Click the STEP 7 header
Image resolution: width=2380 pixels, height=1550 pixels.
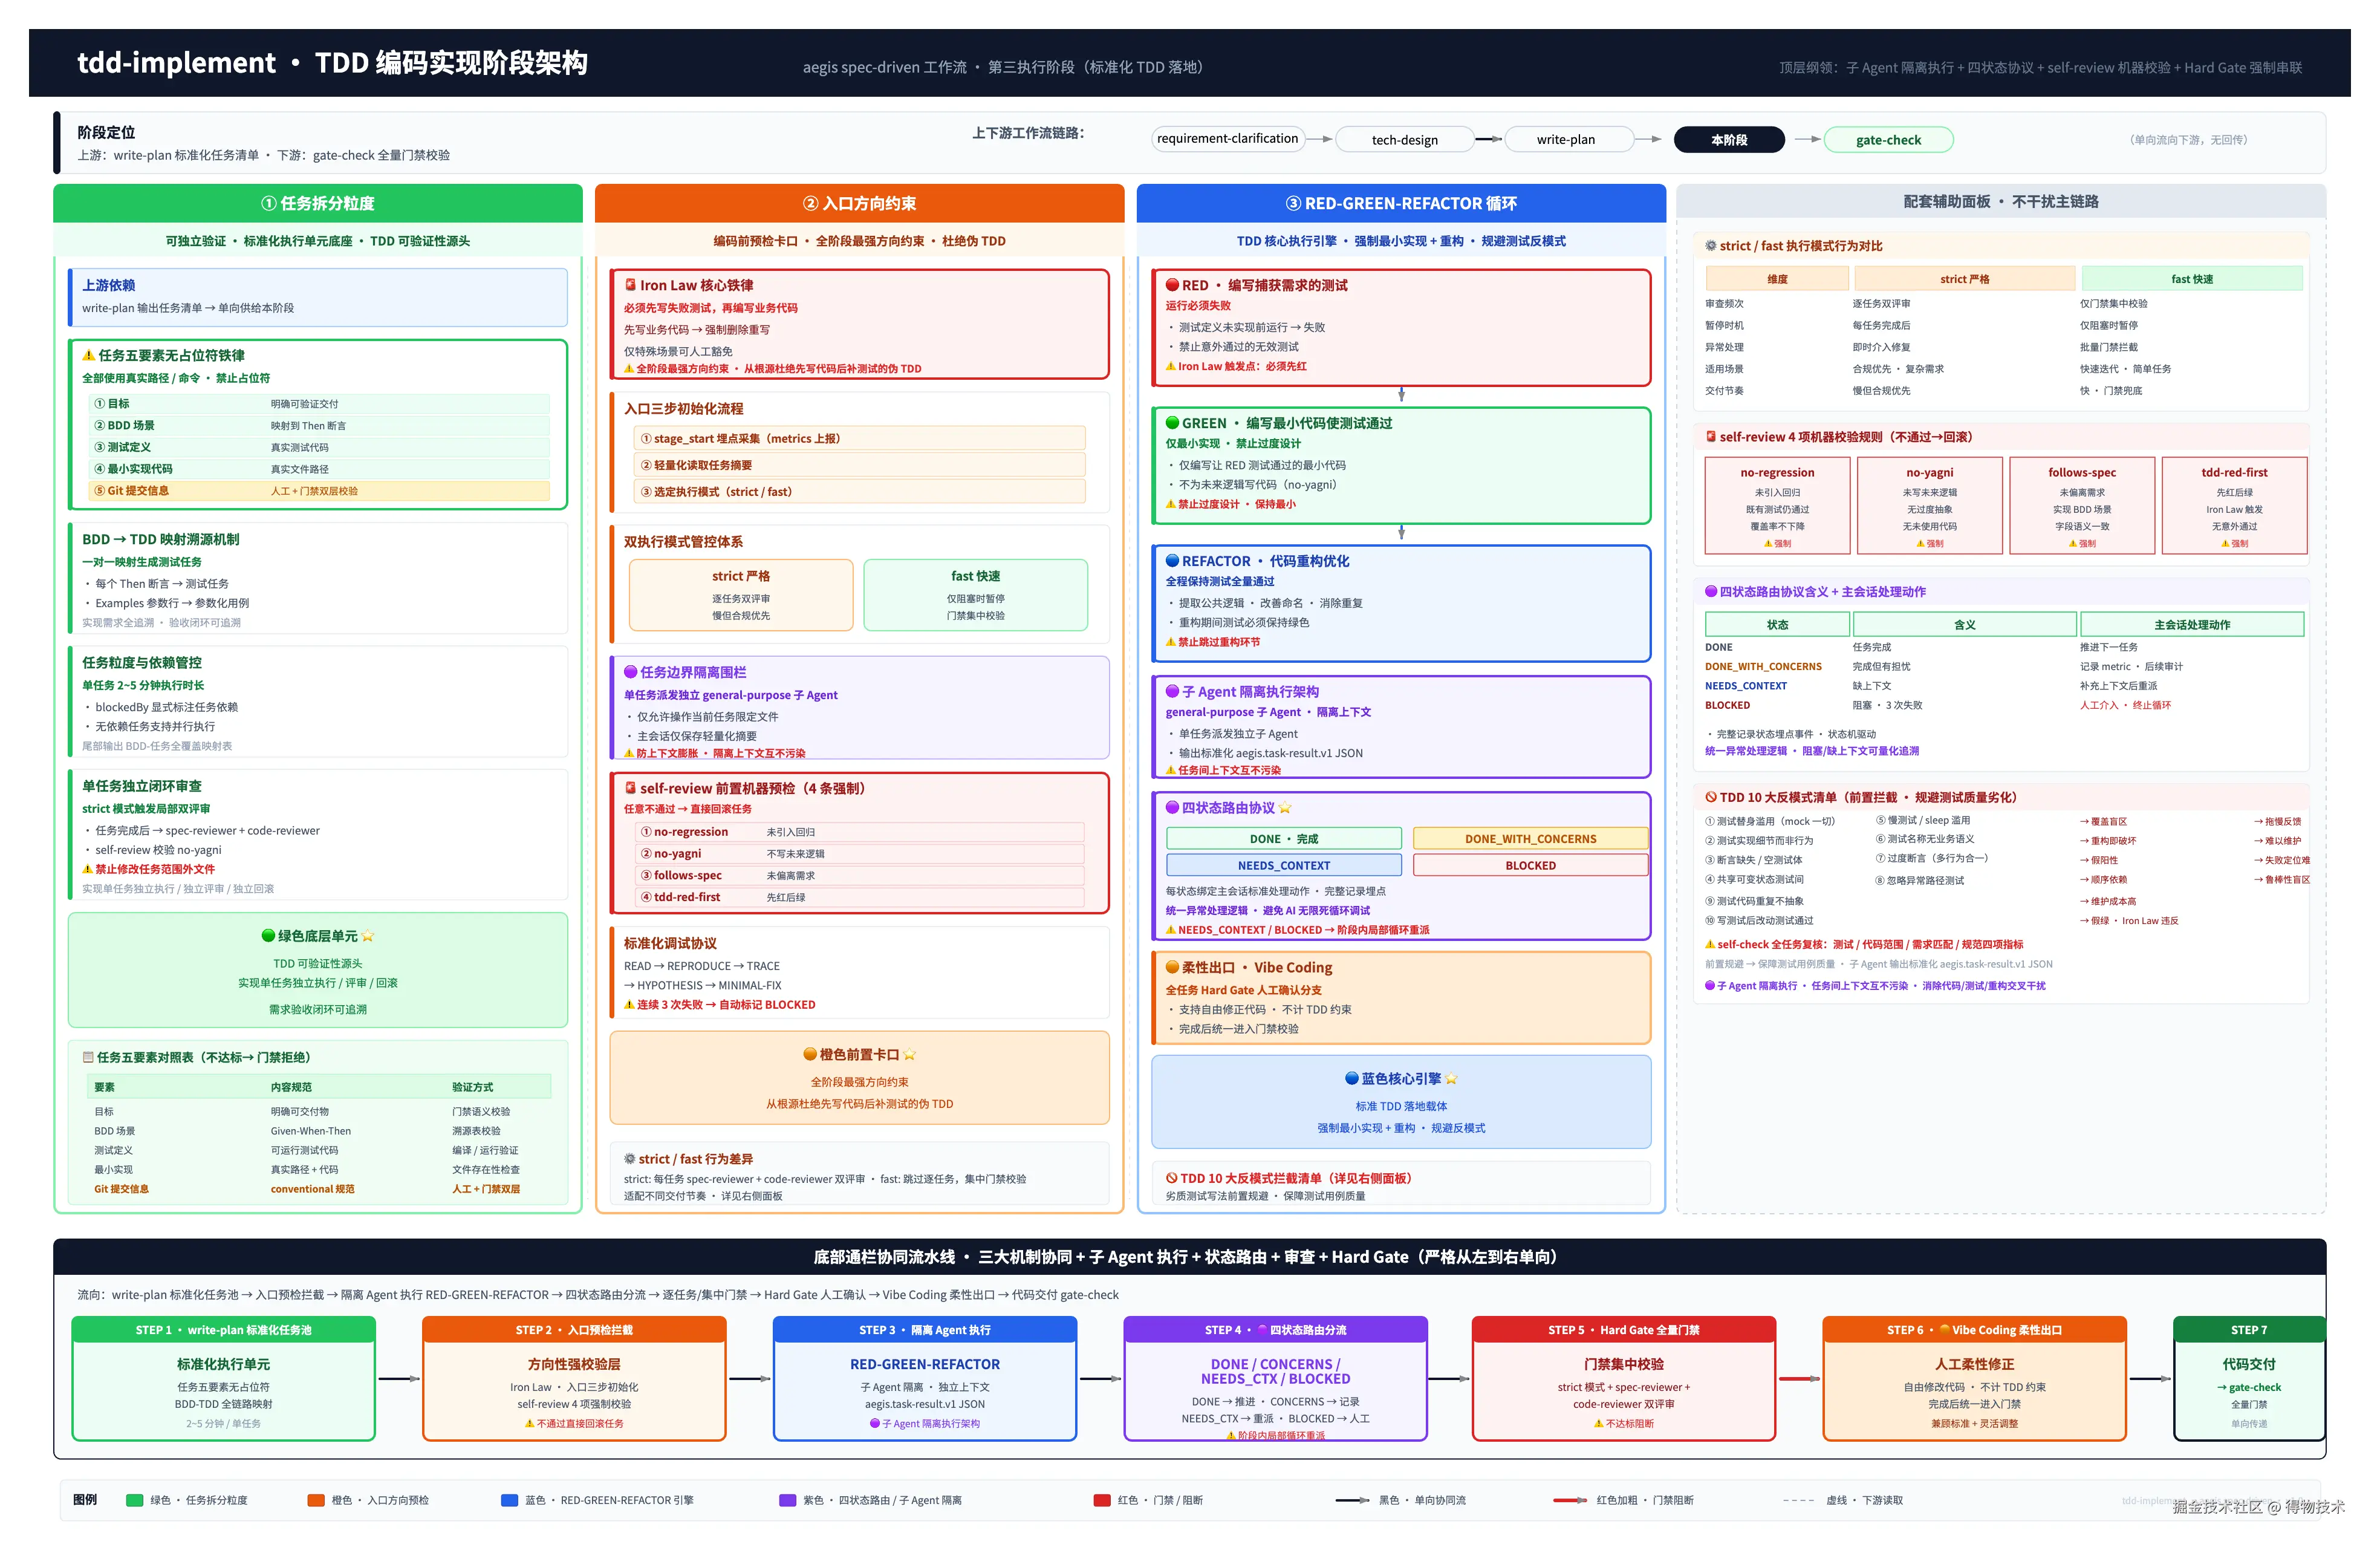pyautogui.click(x=2249, y=1330)
